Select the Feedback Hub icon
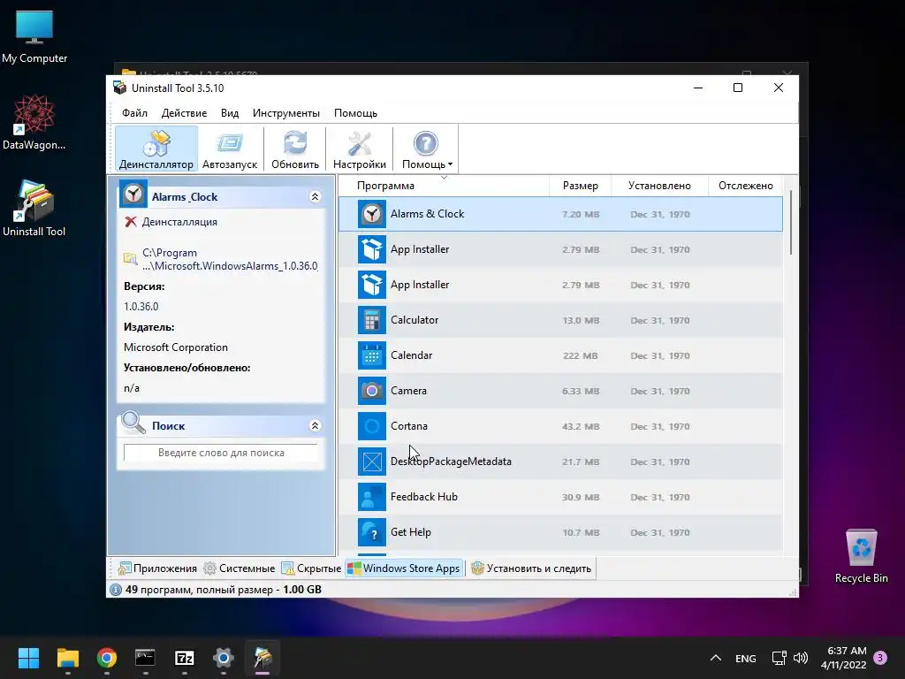Screen dimensions: 905x679 tap(372, 497)
